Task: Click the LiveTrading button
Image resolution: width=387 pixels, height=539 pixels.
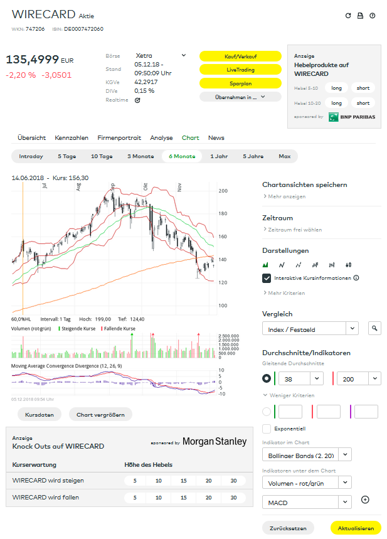Action: tap(240, 70)
